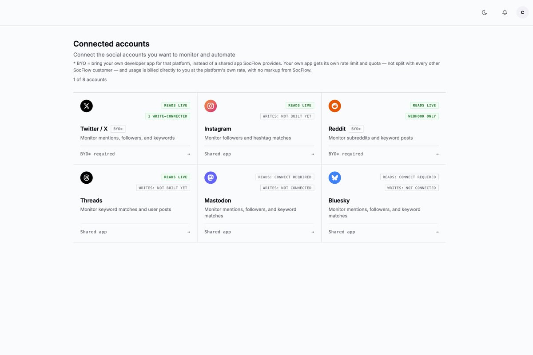Open the Reddit card title
Viewport: 533px width, 355px height.
click(x=337, y=129)
